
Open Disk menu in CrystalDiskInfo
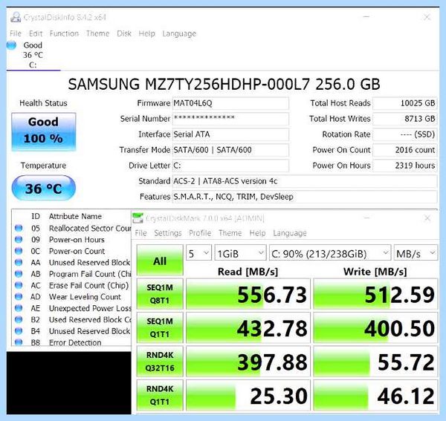[x=124, y=33]
